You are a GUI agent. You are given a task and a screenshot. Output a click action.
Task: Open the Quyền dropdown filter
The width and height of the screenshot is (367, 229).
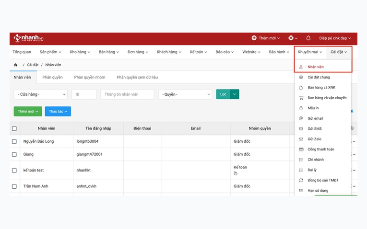tap(185, 94)
